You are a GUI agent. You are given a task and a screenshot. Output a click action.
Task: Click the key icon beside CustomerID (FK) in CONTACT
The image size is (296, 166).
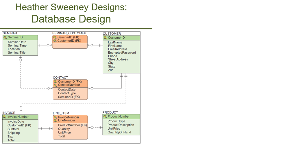tap(55, 82)
